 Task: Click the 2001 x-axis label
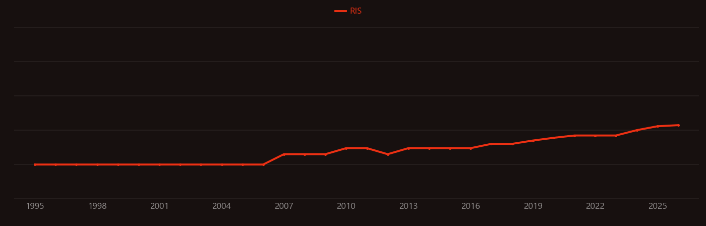159,206
